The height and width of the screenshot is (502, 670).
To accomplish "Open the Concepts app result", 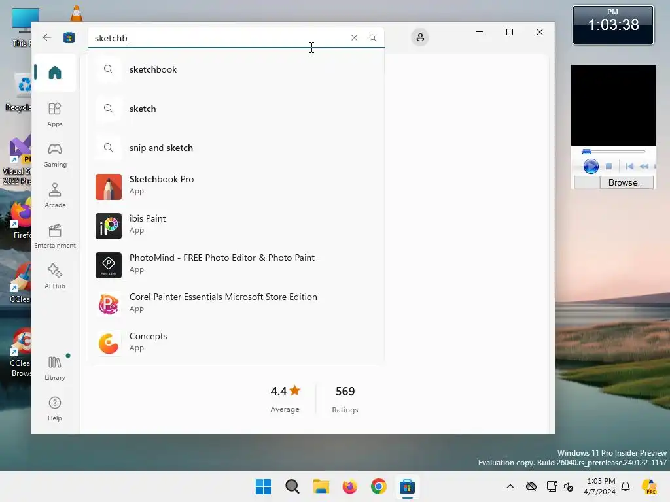I will click(x=236, y=343).
